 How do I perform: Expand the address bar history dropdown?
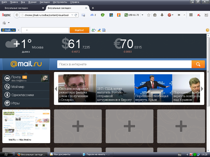pos(72,15)
